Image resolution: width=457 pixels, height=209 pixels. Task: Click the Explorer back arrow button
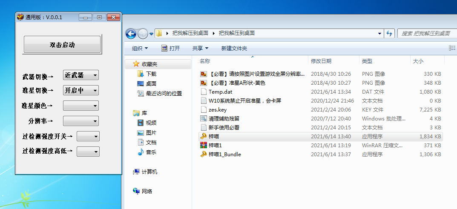click(131, 33)
